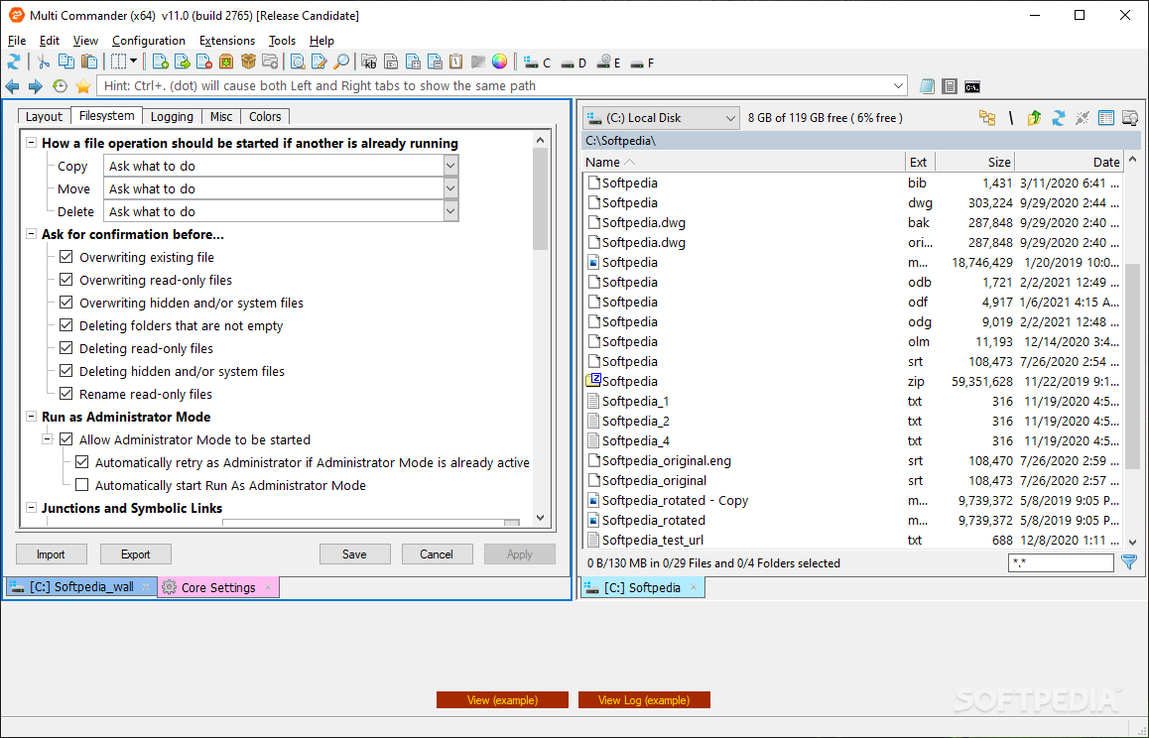
Task: Click the edit file pencil icon
Action: [319, 62]
